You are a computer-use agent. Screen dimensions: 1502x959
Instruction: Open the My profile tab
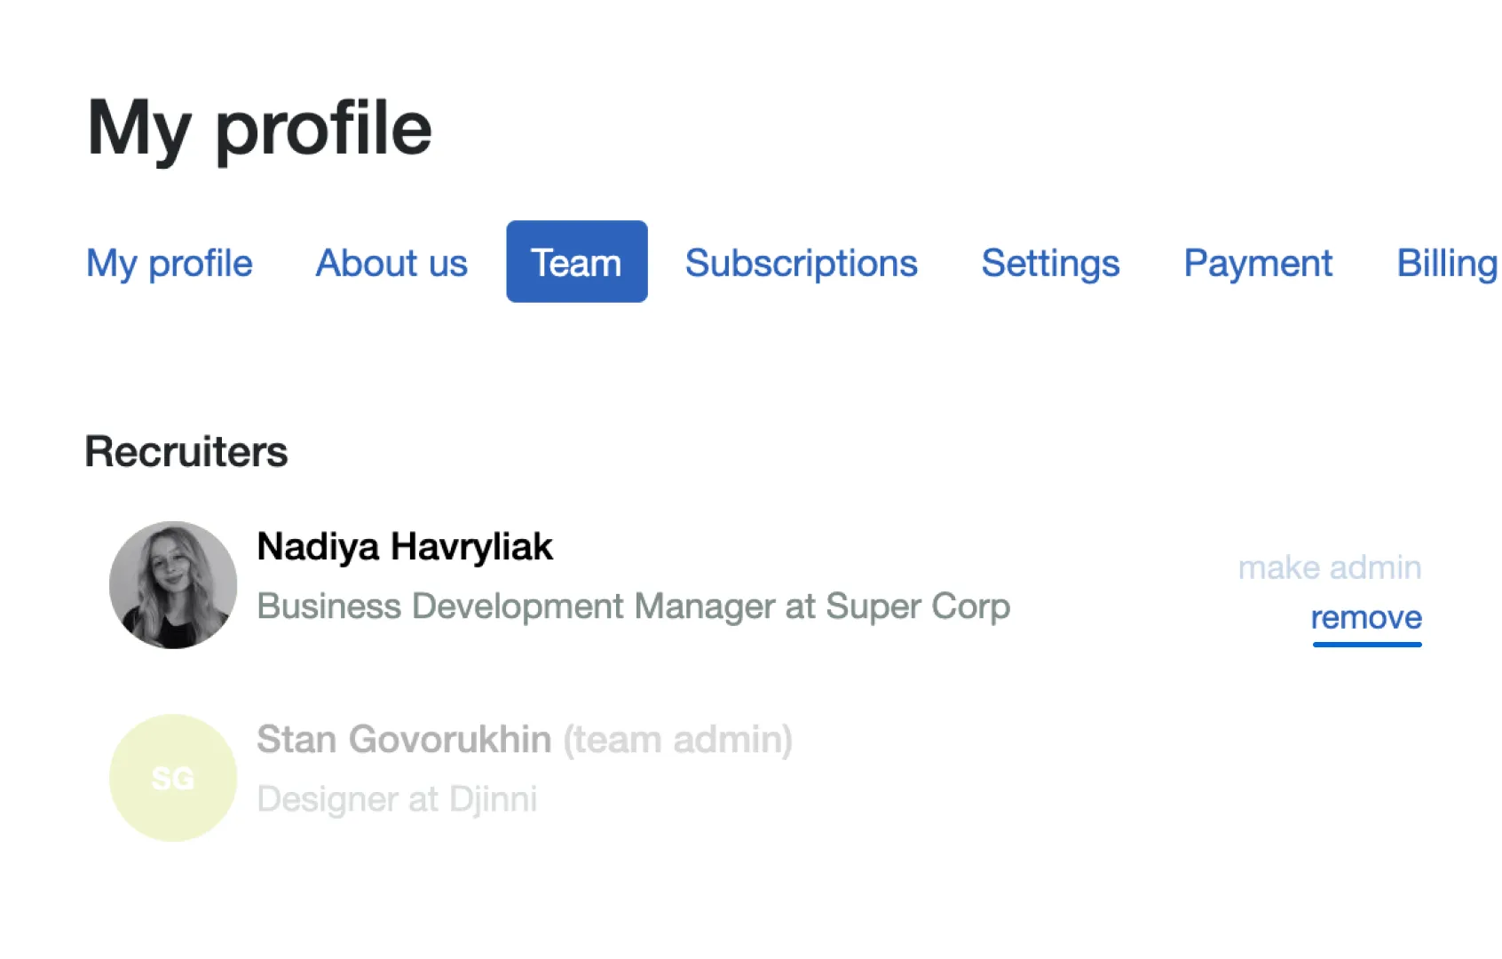pos(170,263)
